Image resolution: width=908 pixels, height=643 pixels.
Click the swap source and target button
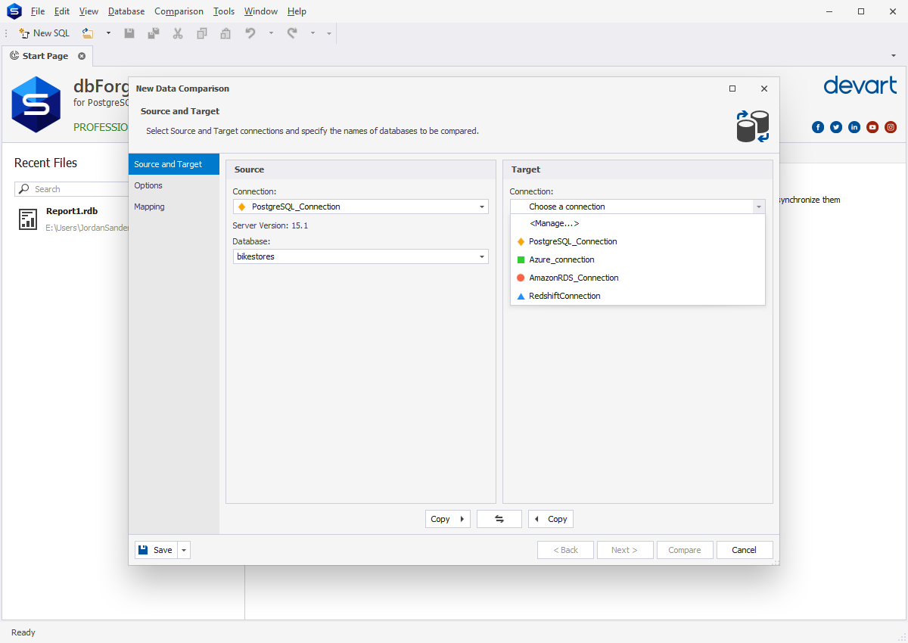499,519
